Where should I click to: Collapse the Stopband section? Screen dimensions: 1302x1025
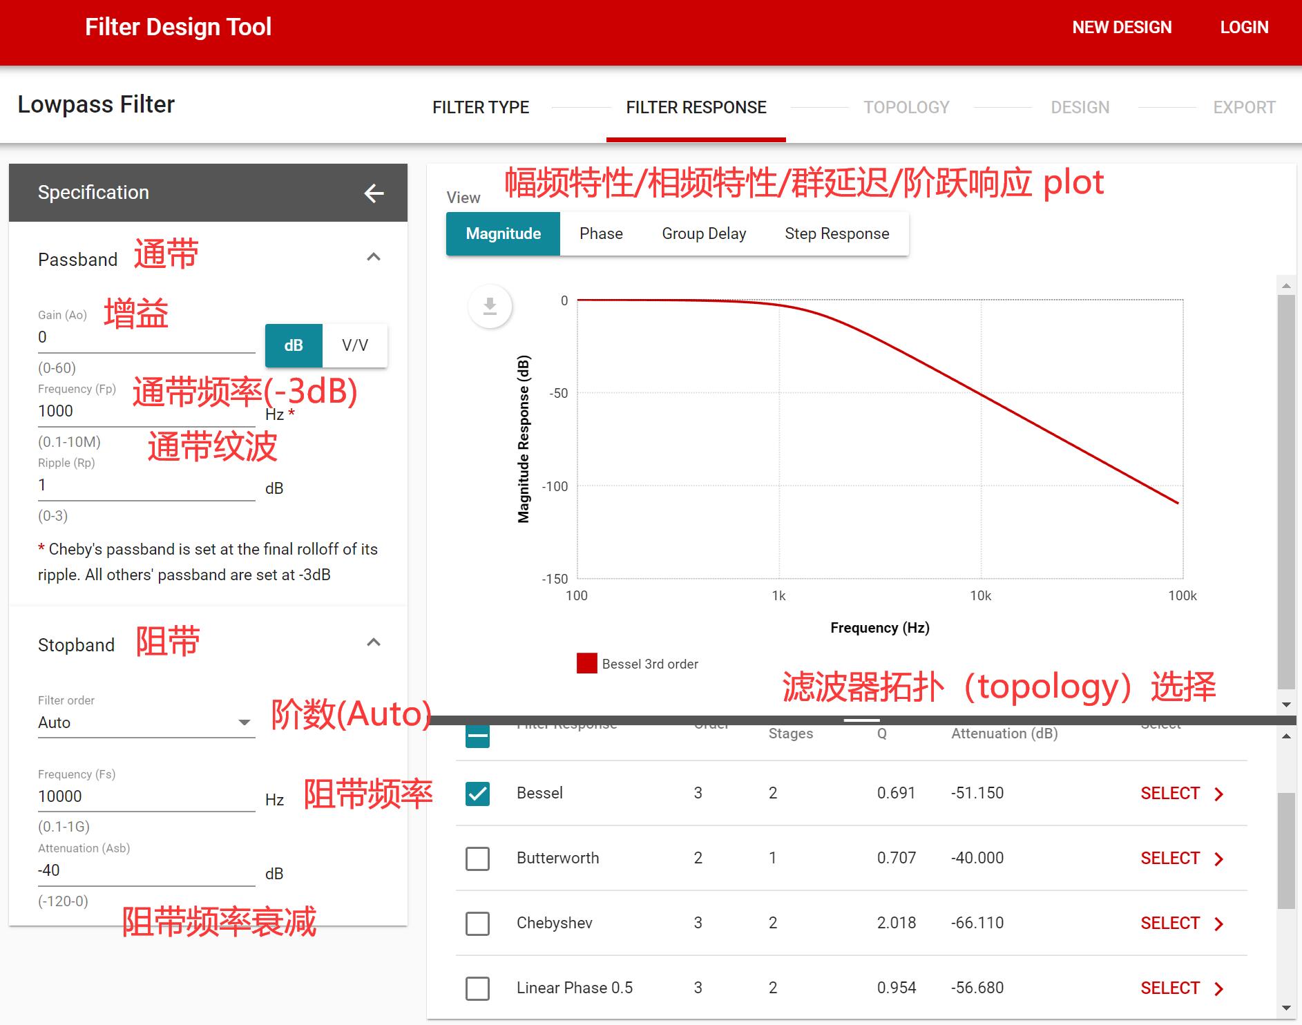(374, 642)
